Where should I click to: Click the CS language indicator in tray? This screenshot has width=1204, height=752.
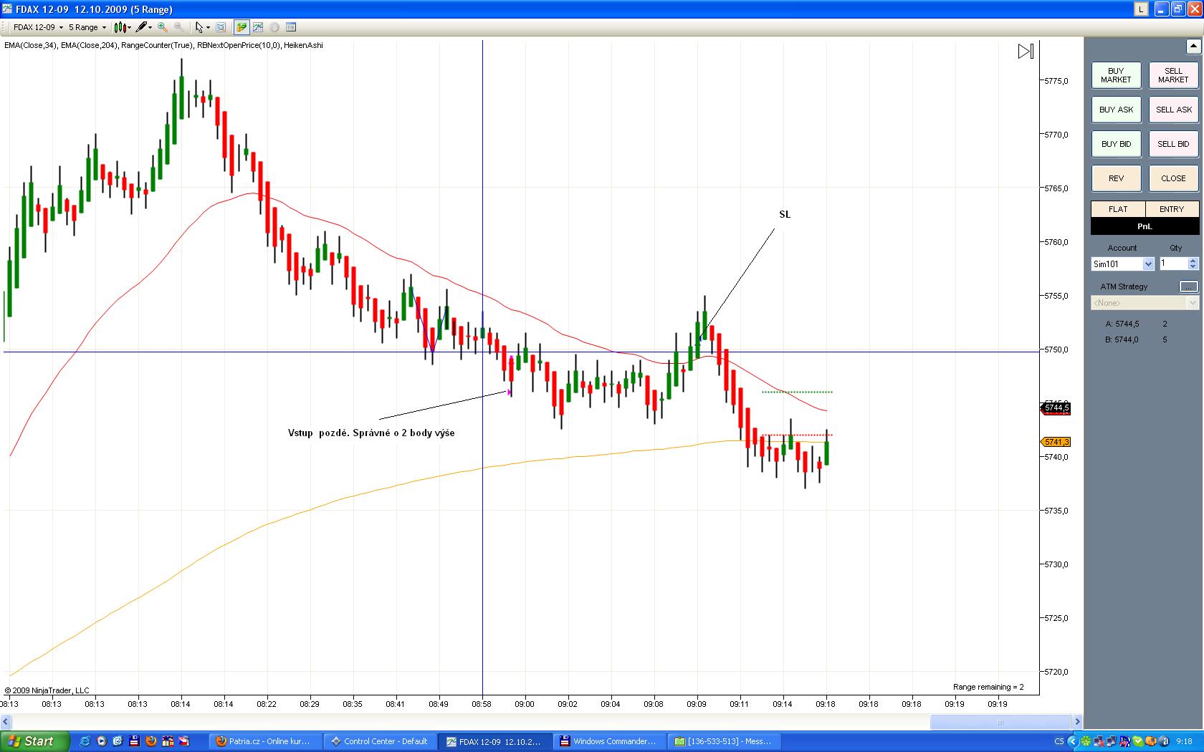[x=1059, y=741]
